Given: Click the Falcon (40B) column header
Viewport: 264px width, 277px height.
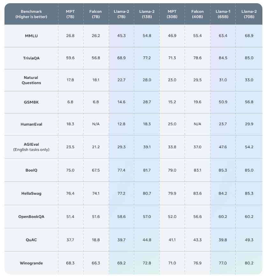Looking at the screenshot, I should click(x=197, y=14).
